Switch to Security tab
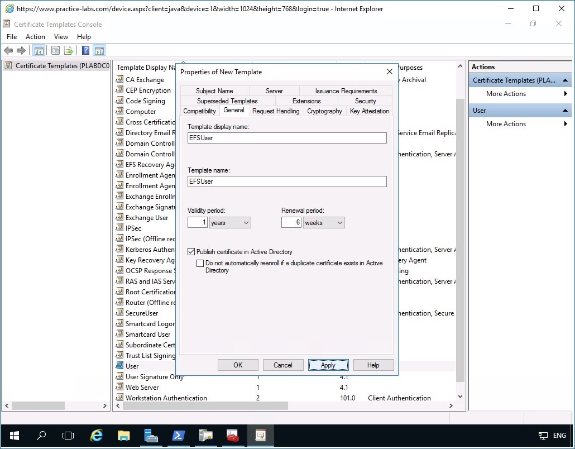Screen dimensions: 575x449 pyautogui.click(x=365, y=101)
